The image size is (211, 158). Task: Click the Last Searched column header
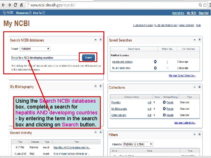(x=188, y=49)
